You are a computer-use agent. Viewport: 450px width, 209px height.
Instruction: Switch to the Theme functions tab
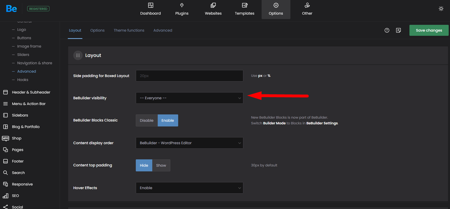point(129,30)
